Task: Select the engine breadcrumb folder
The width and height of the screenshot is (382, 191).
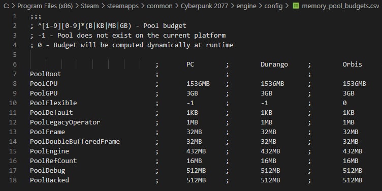Action: 246,6
